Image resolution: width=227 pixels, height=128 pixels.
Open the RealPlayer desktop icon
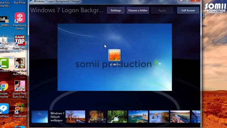pos(4,111)
